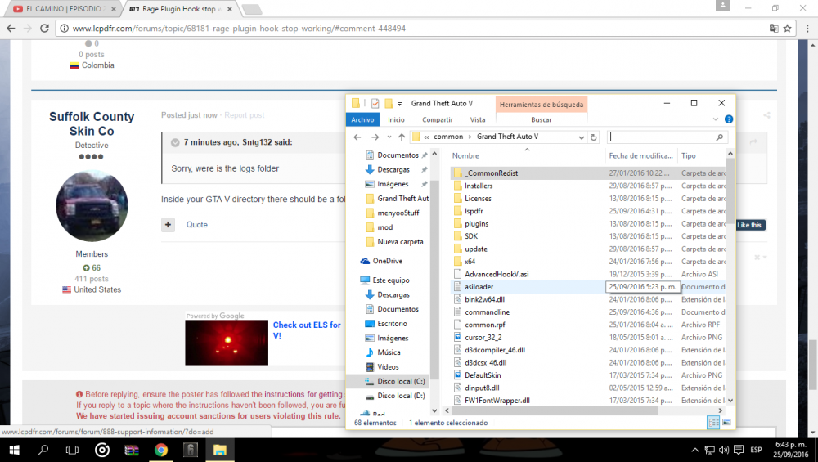
Task: Go back in Chrome browser
Action: point(11,28)
